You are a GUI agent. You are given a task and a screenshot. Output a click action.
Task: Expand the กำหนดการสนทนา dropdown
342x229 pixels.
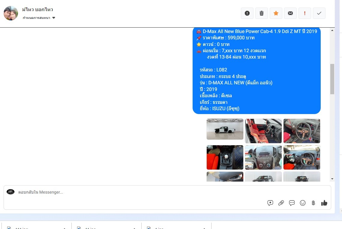point(39,18)
